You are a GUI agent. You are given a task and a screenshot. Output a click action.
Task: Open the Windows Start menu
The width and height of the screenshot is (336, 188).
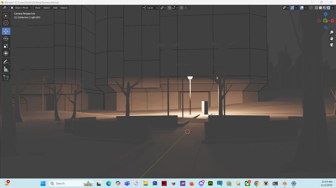[43, 184]
